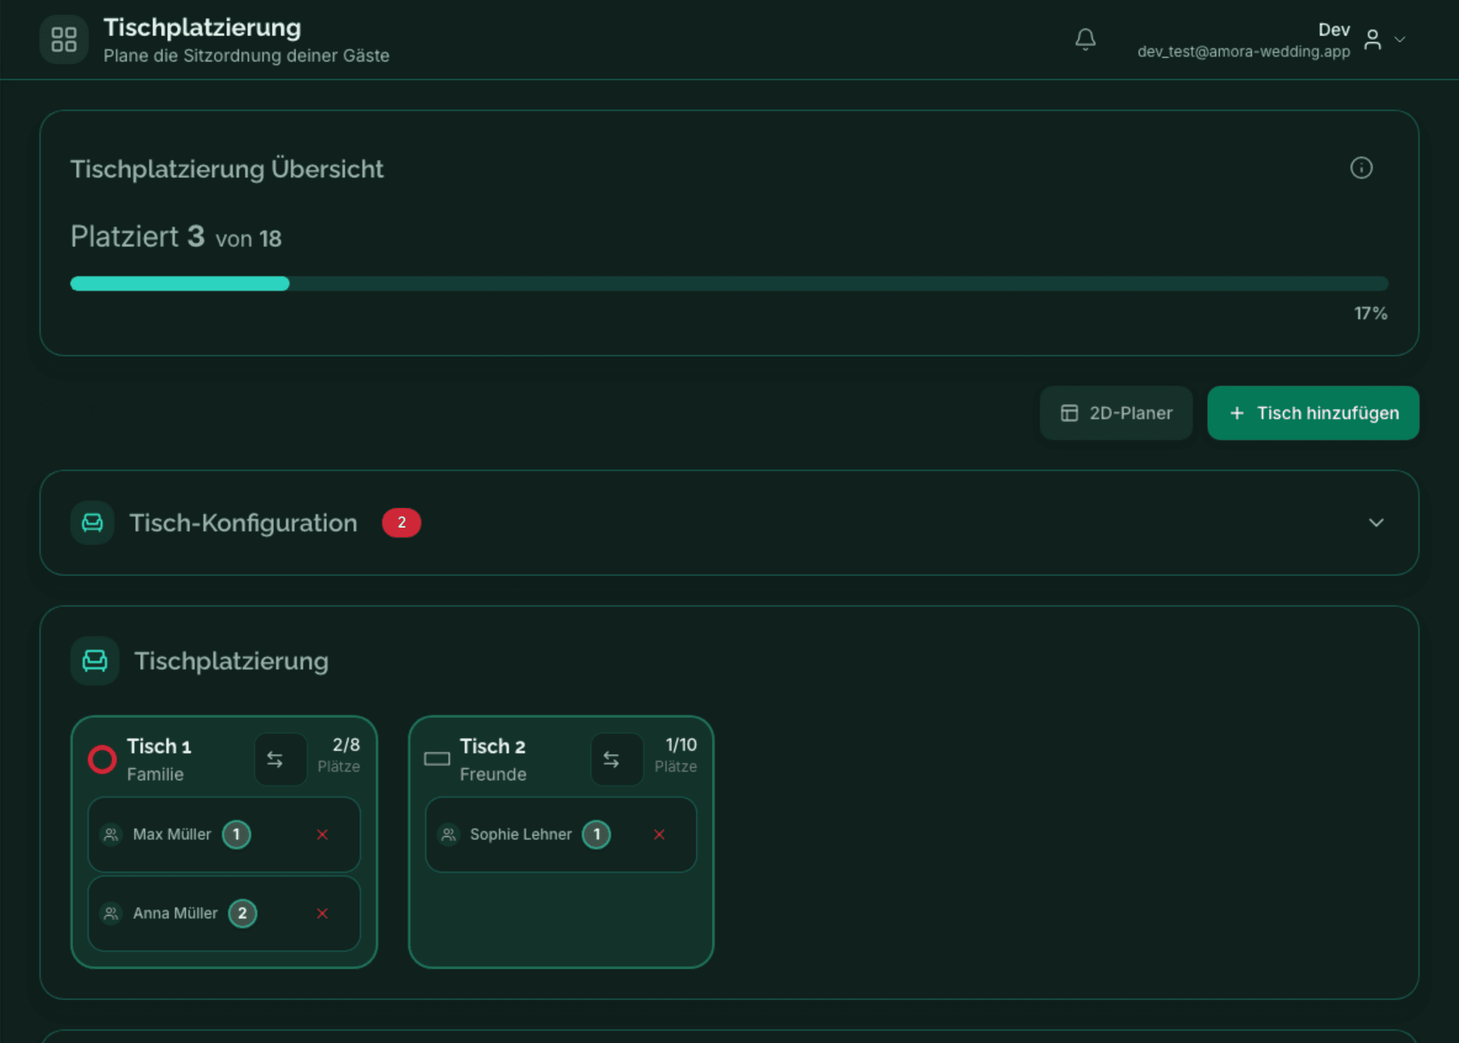Swap guests button on Tisch 2
The width and height of the screenshot is (1459, 1043).
coord(617,760)
